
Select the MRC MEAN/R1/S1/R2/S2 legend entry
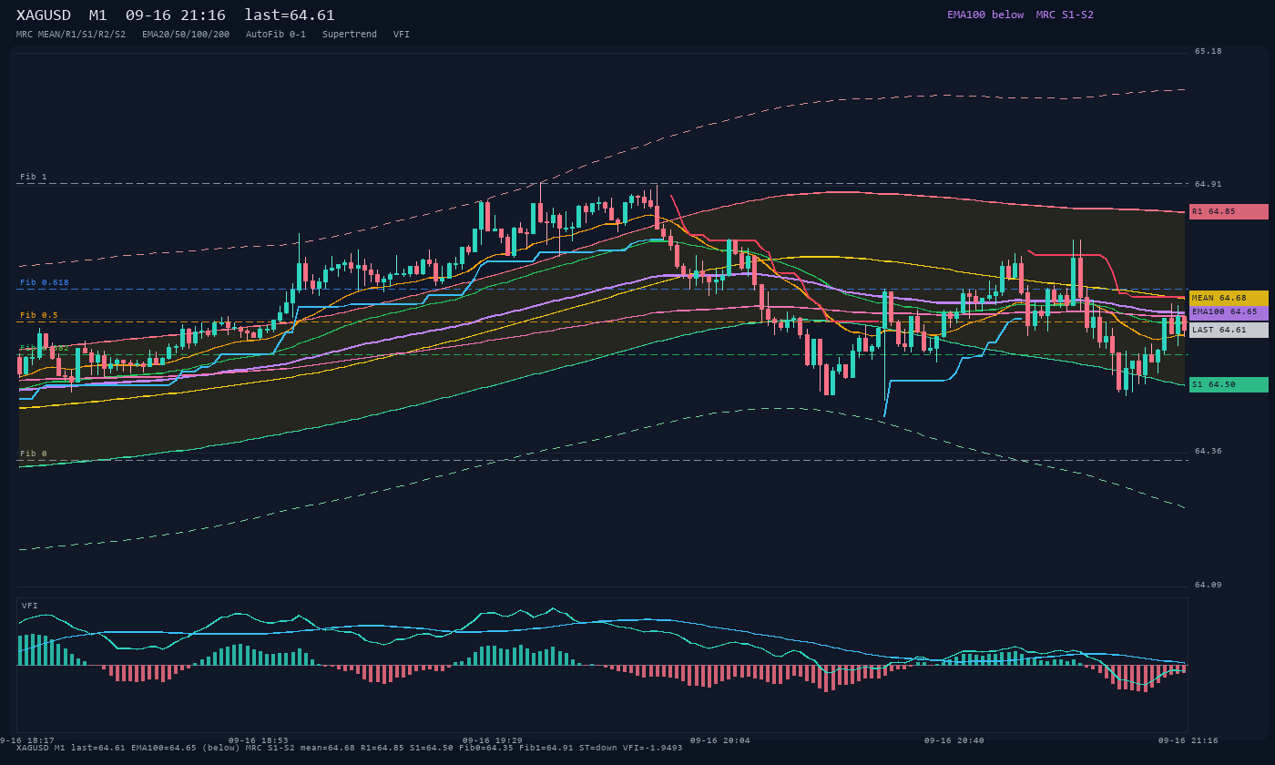point(71,35)
